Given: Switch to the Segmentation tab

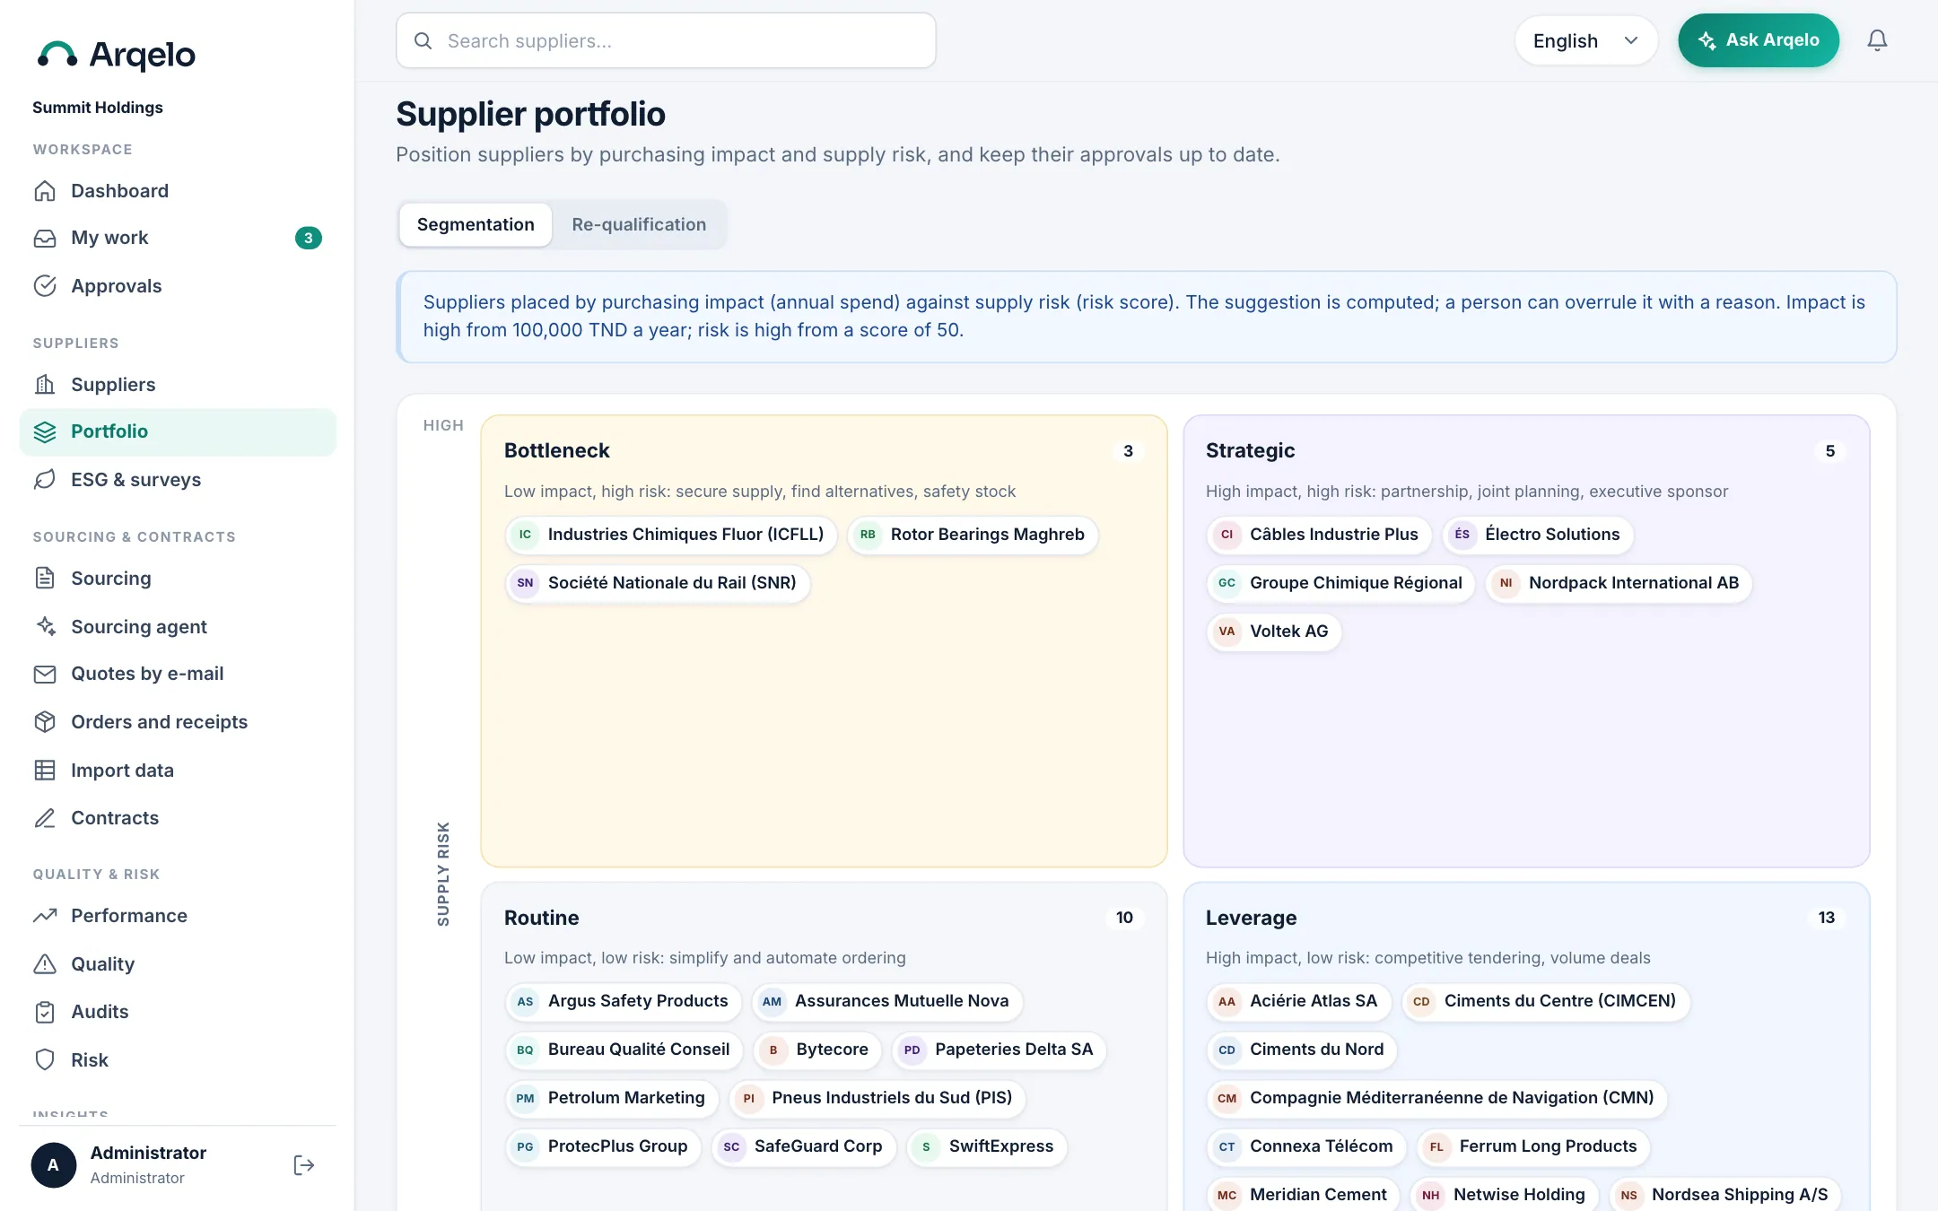Looking at the screenshot, I should 476,224.
